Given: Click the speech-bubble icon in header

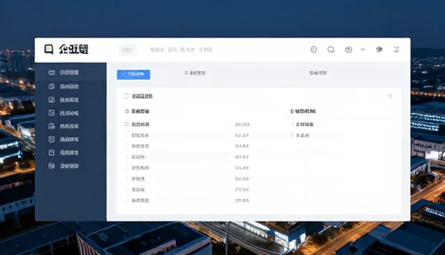Looking at the screenshot, I should (x=331, y=49).
